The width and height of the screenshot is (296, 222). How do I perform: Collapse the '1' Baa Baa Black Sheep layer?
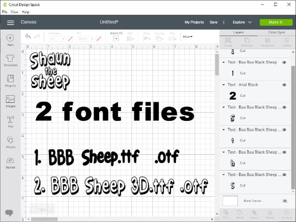tap(224, 62)
